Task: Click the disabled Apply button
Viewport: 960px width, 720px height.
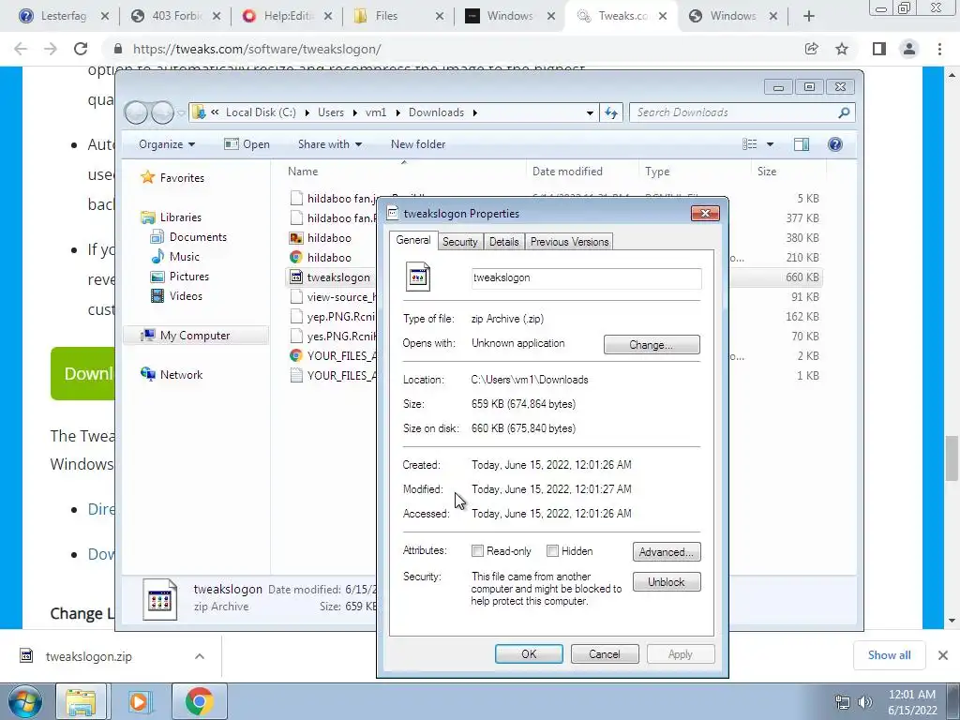Action: click(x=681, y=653)
